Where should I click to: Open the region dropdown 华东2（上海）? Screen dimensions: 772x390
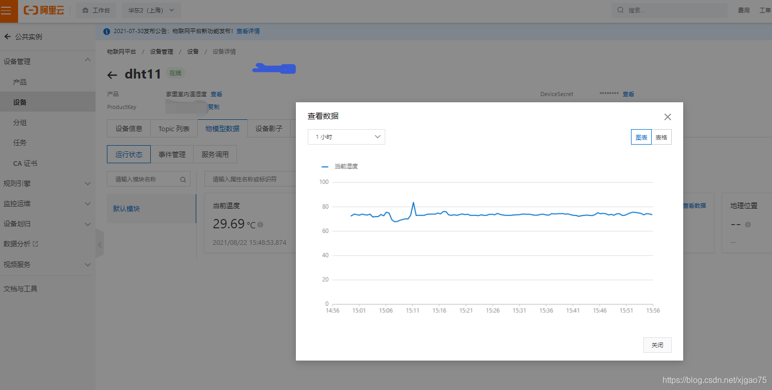[151, 10]
